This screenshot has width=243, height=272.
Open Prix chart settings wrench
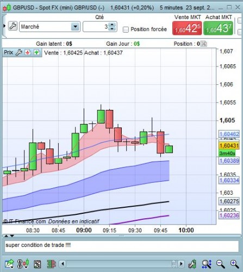[x=18, y=53]
